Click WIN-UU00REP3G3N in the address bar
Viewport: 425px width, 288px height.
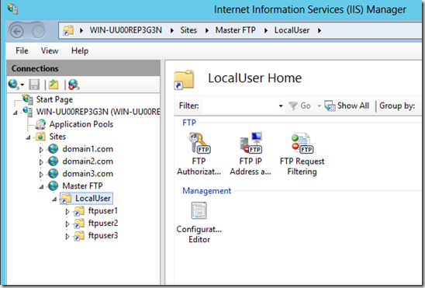(126, 30)
